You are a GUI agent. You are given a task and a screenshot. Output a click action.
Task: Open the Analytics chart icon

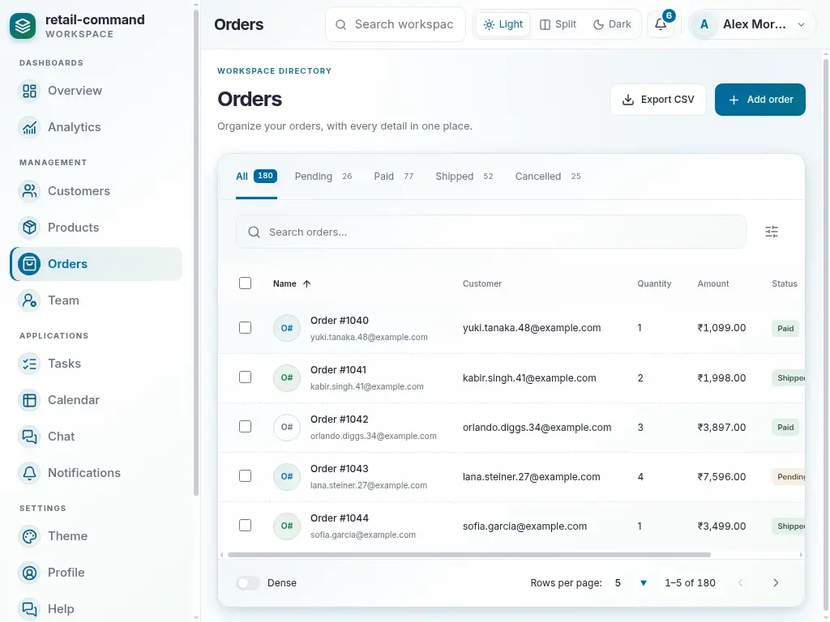(30, 127)
